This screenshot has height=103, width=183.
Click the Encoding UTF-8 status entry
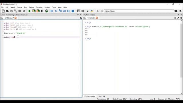(x=136, y=99)
